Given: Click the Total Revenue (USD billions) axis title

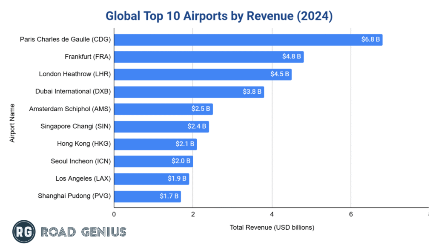Looking at the screenshot, I should point(272,228).
